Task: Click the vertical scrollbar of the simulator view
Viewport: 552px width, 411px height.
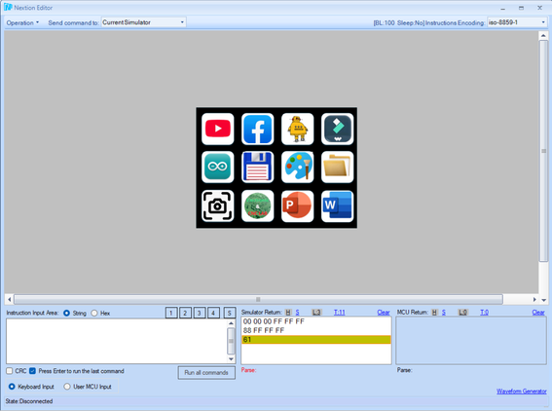Action: pyautogui.click(x=543, y=151)
